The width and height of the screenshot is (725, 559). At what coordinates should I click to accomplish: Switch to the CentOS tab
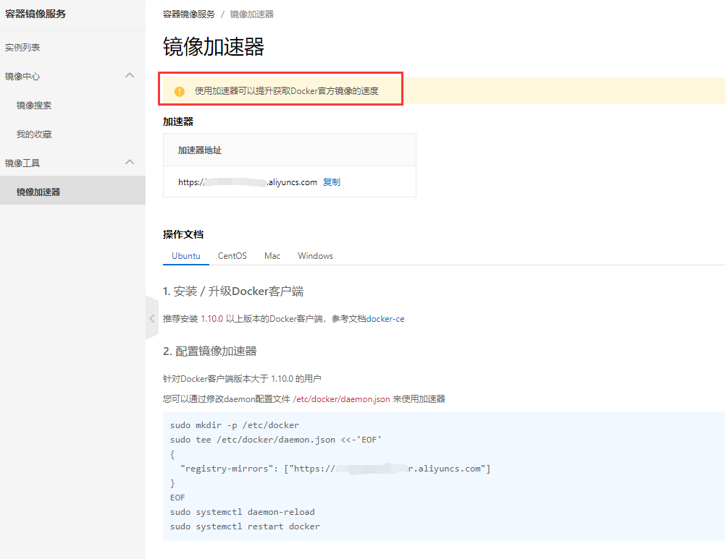click(x=232, y=256)
